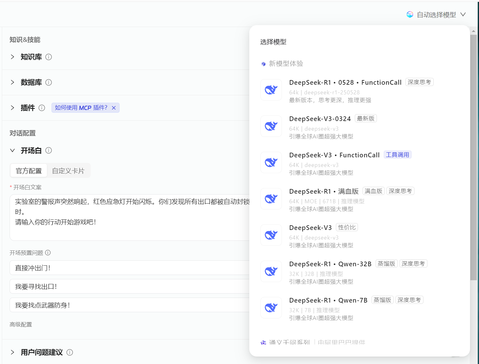Show info for 开场预置问题

pos(48,253)
